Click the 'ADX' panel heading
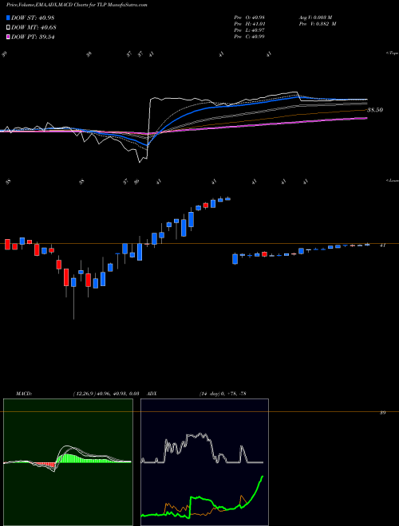 (x=152, y=393)
